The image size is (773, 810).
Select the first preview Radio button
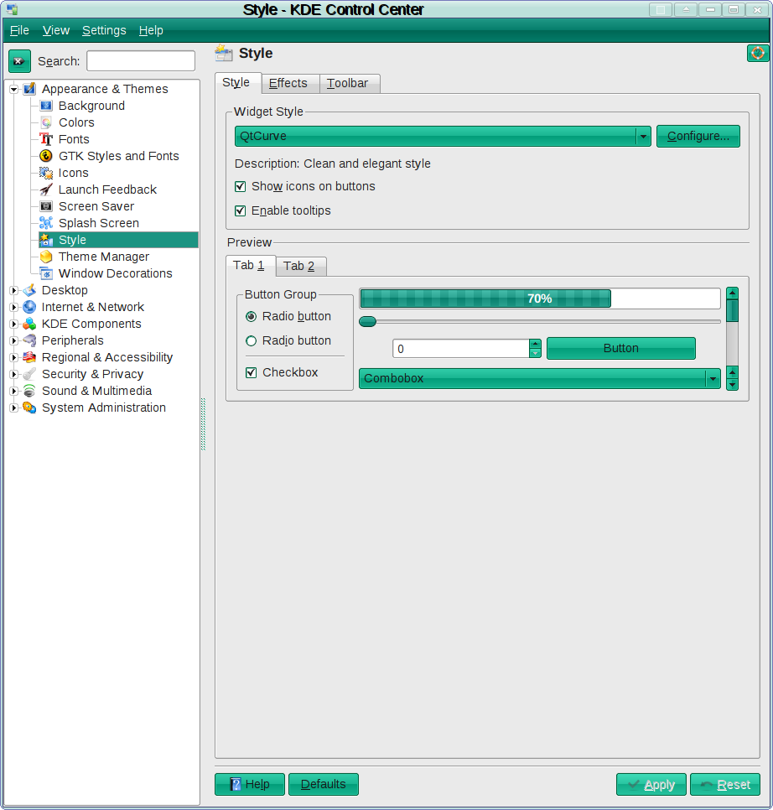click(251, 317)
